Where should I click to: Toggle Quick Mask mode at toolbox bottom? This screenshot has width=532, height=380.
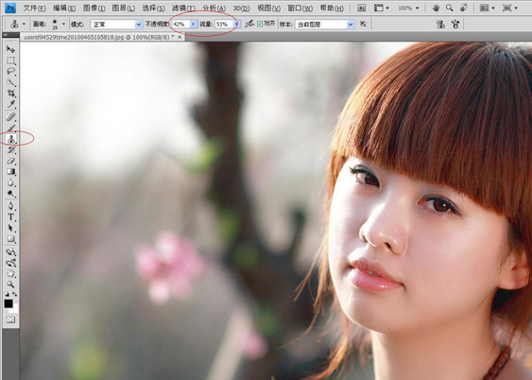(x=10, y=320)
